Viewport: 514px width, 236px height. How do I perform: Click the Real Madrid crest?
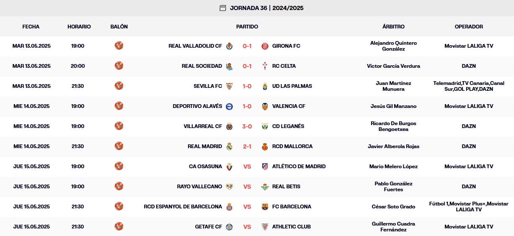[x=229, y=146]
